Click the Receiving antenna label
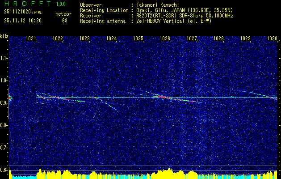281x179 pixels. pyautogui.click(x=103, y=21)
